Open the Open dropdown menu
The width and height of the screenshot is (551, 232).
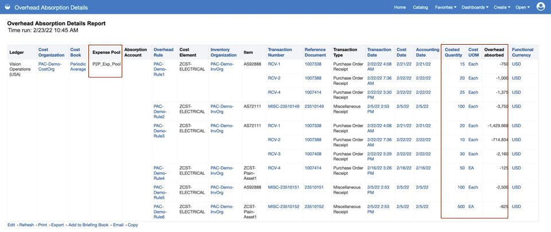pos(522,7)
